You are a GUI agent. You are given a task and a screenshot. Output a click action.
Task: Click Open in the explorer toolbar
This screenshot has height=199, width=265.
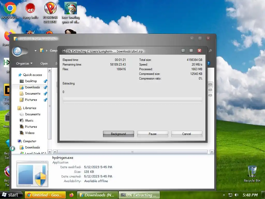click(x=44, y=63)
